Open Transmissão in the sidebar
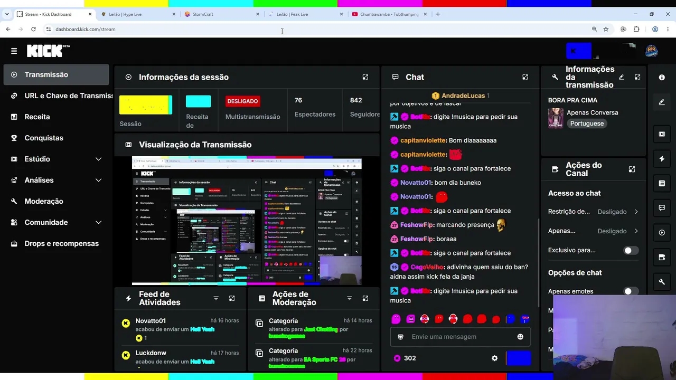 [x=57, y=74]
